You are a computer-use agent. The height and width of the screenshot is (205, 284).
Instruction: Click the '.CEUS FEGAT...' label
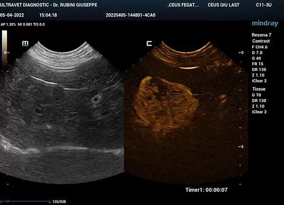pos(183,5)
